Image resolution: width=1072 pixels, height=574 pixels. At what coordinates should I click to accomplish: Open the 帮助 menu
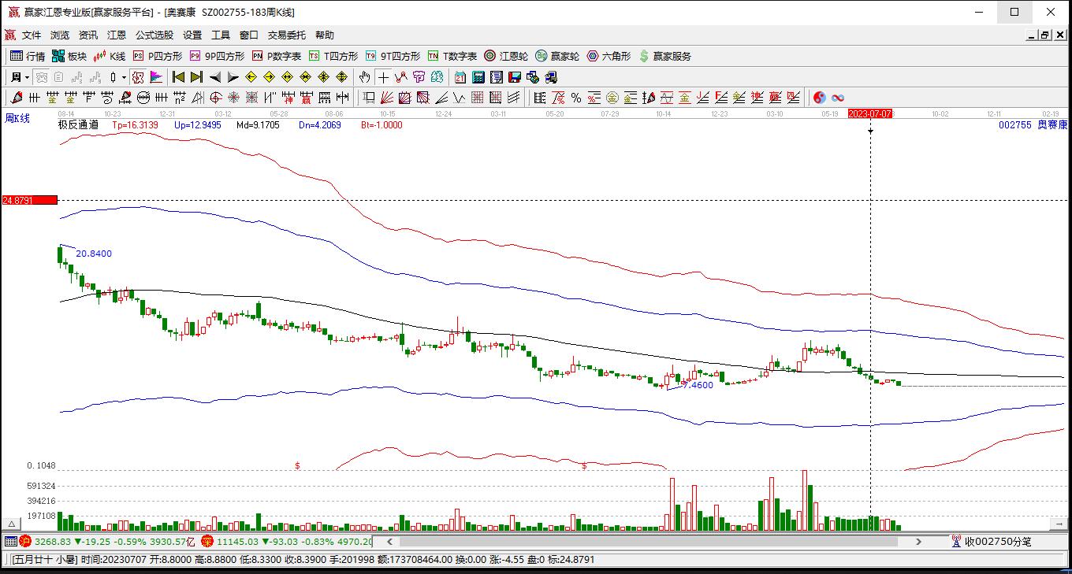tap(325, 35)
